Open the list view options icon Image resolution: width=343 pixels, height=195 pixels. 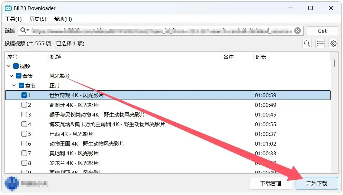coord(320,44)
